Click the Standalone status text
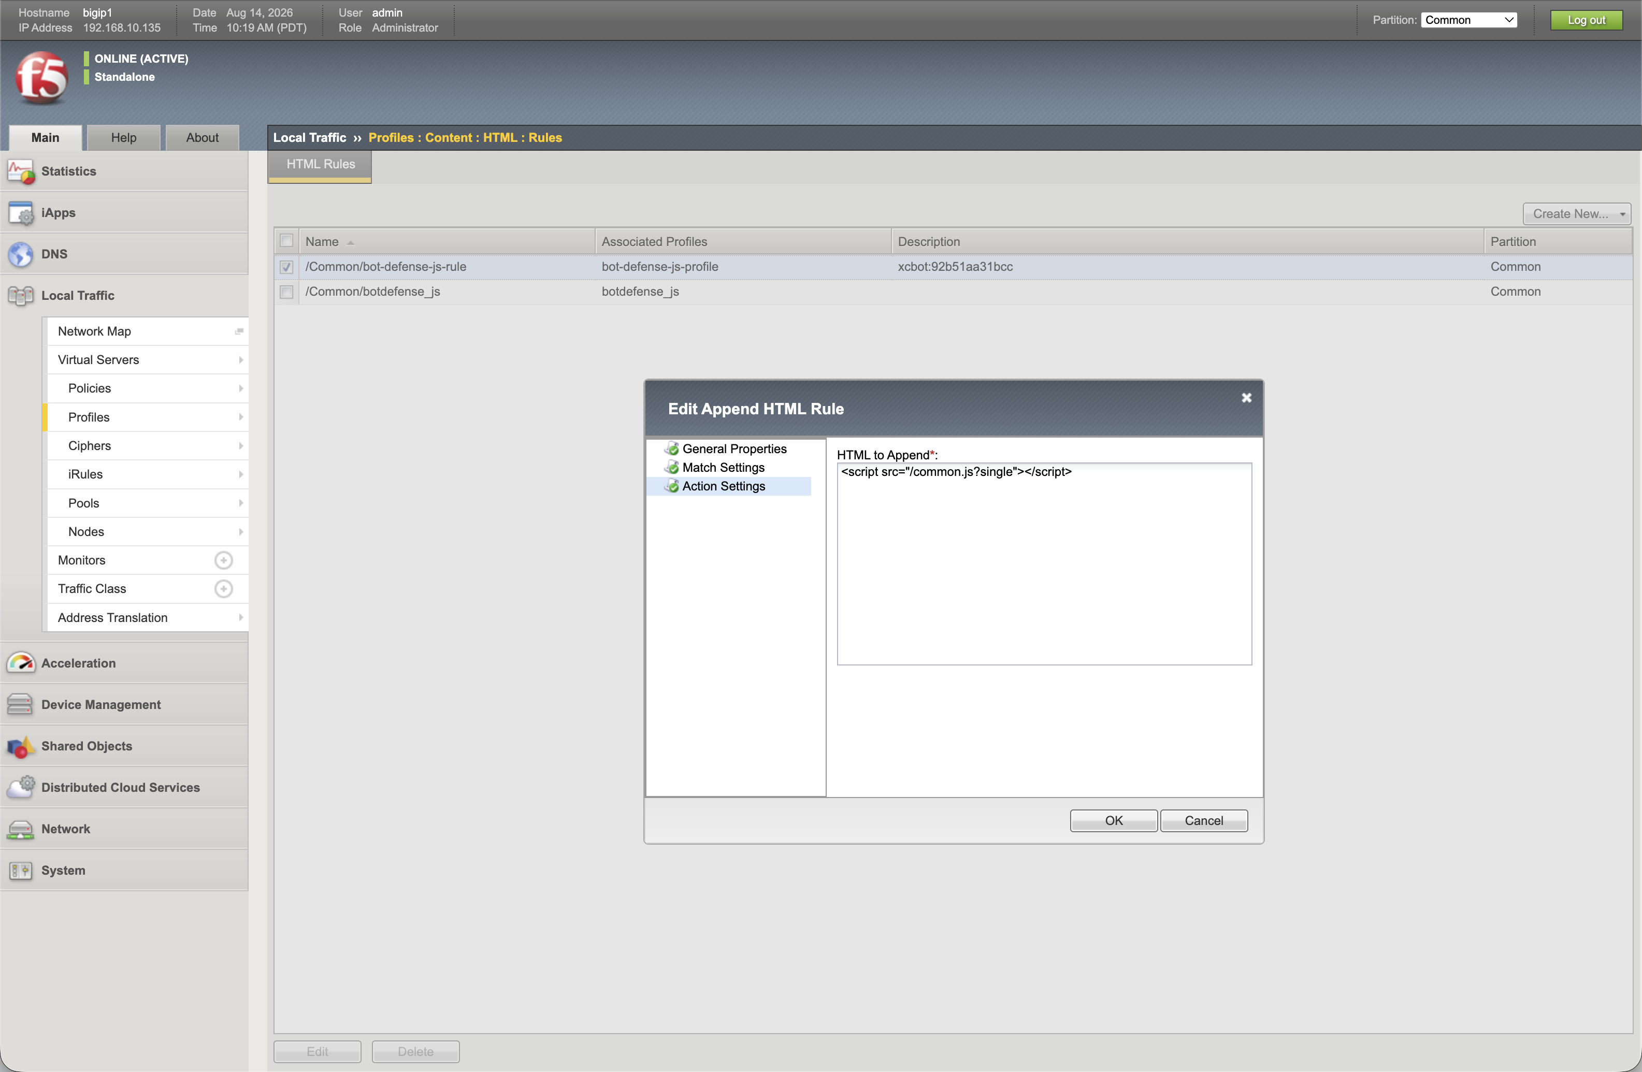The image size is (1642, 1072). tap(124, 77)
